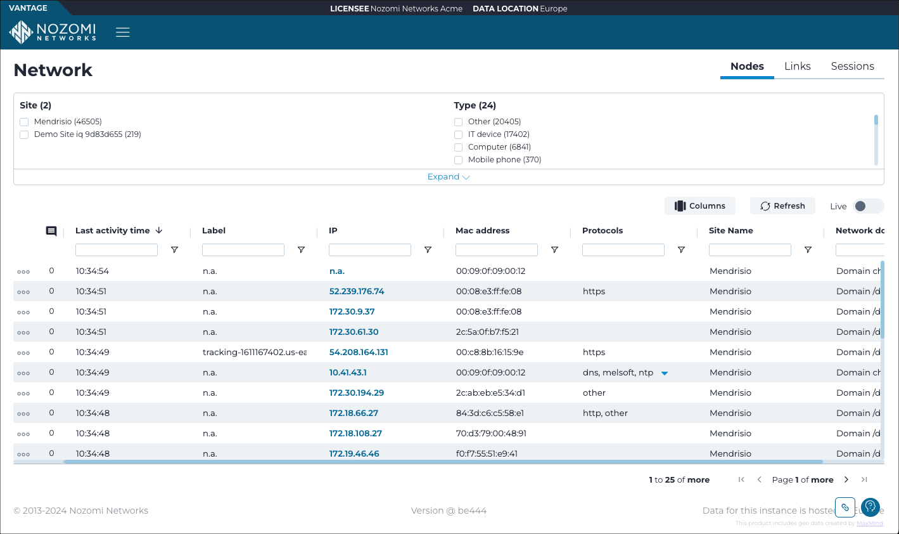Screen dimensions: 899x534
Task: Click filter icon for Label column
Action: coord(301,250)
